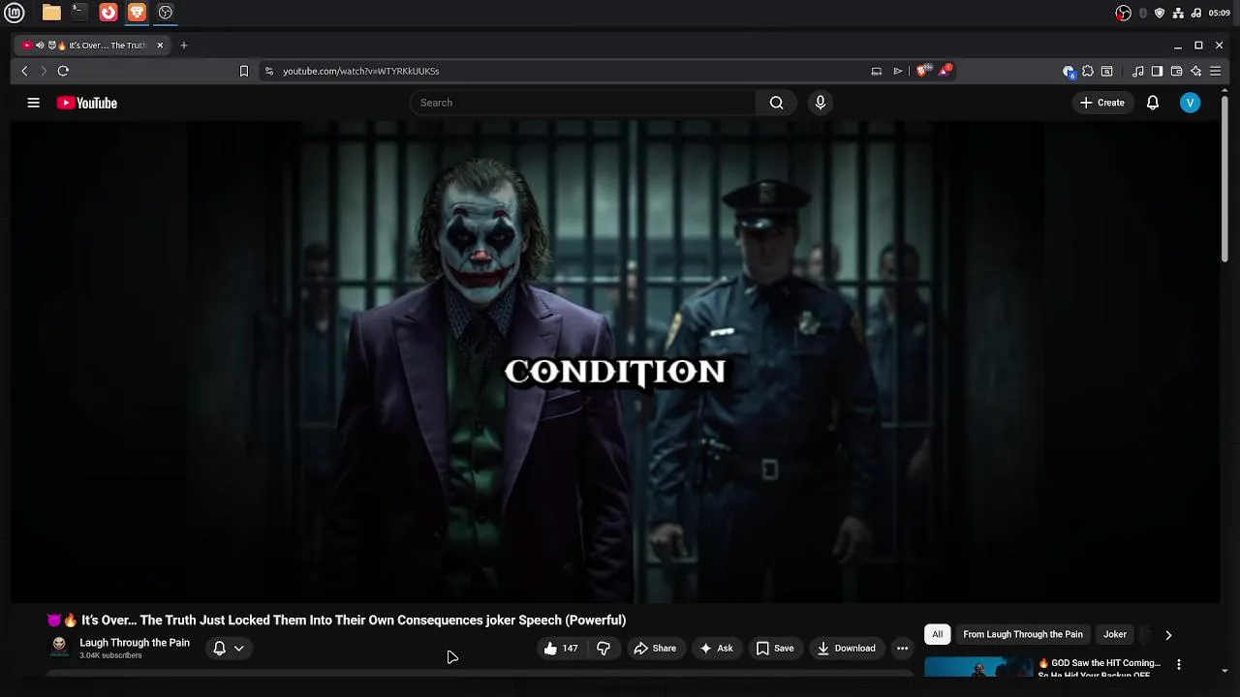The width and height of the screenshot is (1240, 697).
Task: Open the network tray icon
Action: pyautogui.click(x=1178, y=13)
